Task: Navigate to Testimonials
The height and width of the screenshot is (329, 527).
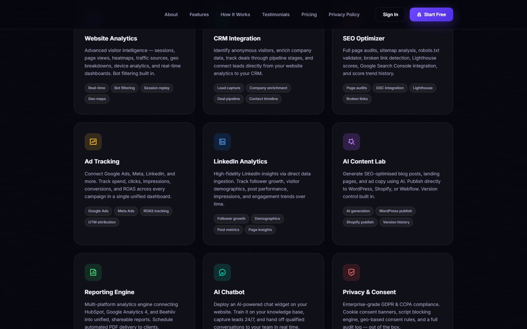Action: coord(276,14)
